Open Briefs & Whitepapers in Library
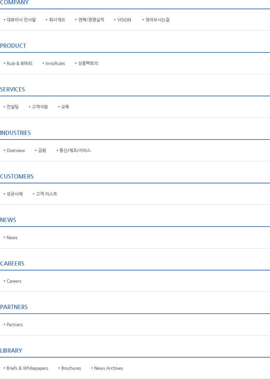This screenshot has width=270, height=379. tap(27, 368)
